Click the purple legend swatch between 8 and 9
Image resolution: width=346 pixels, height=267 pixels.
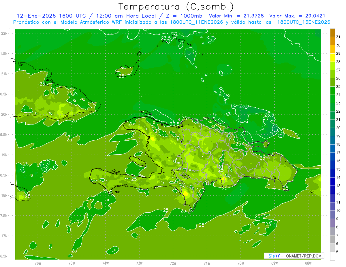tap(332, 223)
